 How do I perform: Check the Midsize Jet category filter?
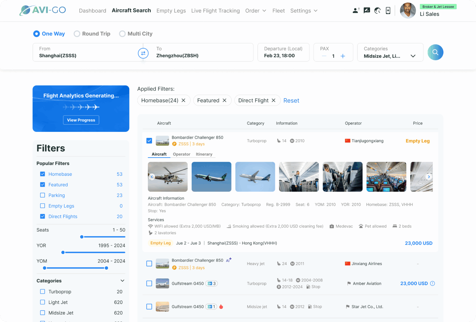(x=43, y=313)
